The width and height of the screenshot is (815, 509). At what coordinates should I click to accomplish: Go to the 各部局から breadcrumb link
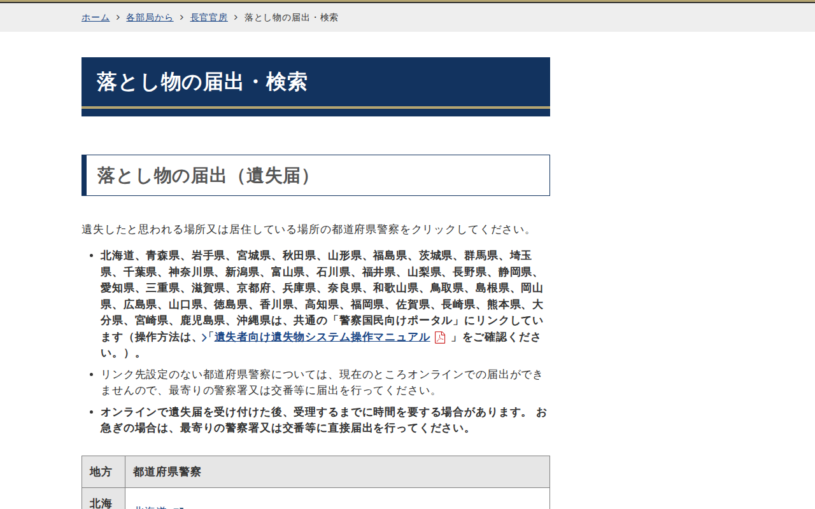pyautogui.click(x=150, y=17)
